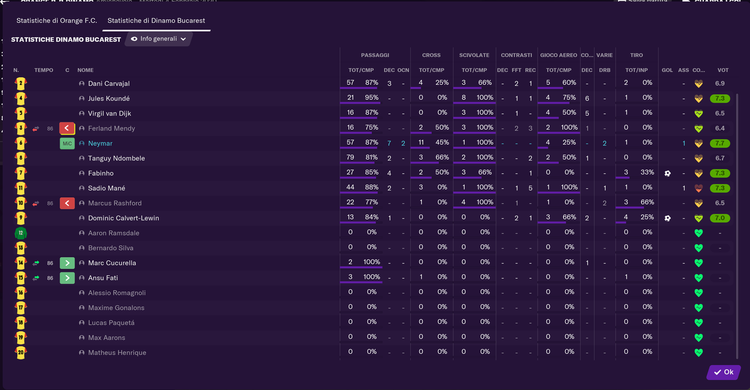Sort by the ASS column header
The height and width of the screenshot is (390, 750).
click(x=684, y=70)
